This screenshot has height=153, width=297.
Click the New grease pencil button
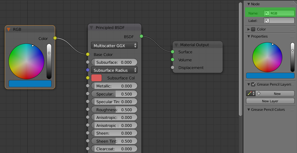coord(275,93)
